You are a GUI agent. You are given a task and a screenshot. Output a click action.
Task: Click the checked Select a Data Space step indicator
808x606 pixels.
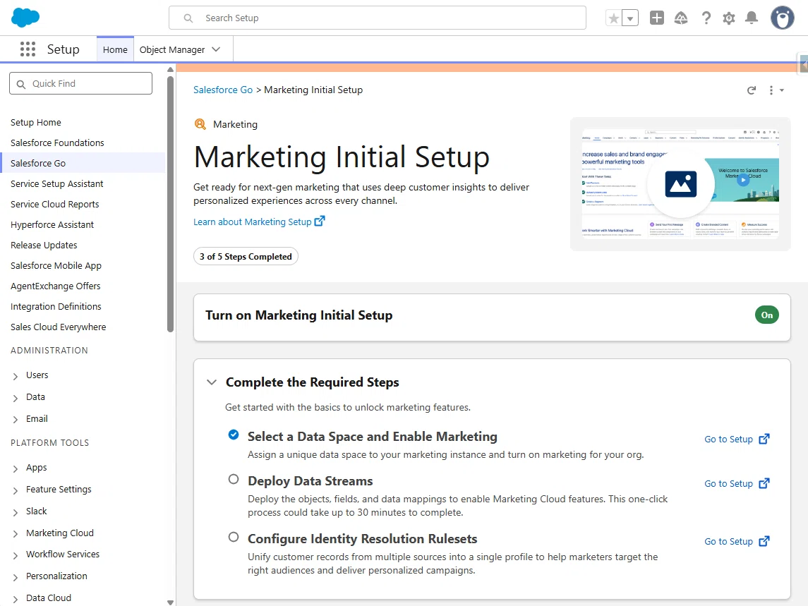point(234,435)
